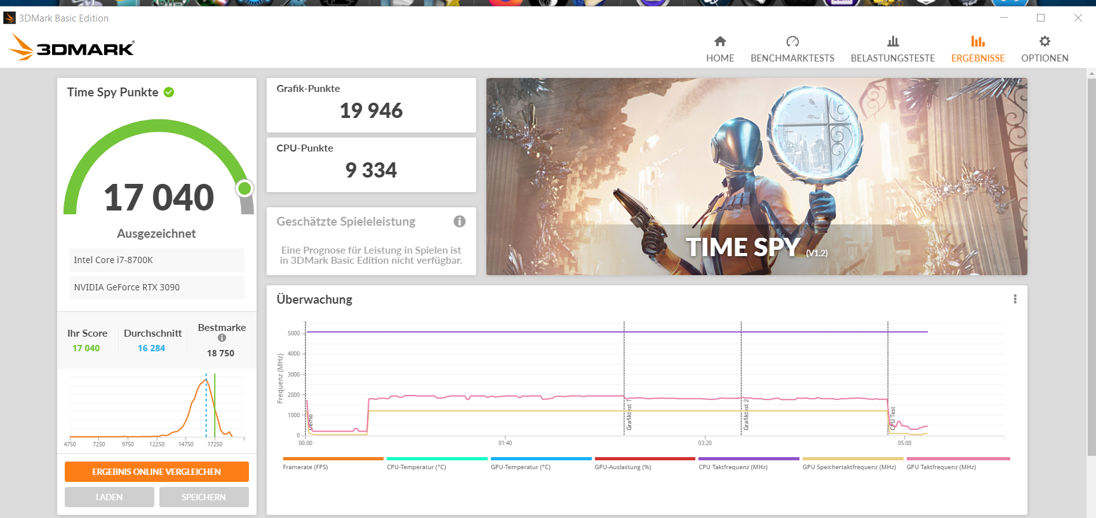Screen dimensions: 1096x518
Task: Click the Überwachung heading
Action: pyautogui.click(x=314, y=299)
